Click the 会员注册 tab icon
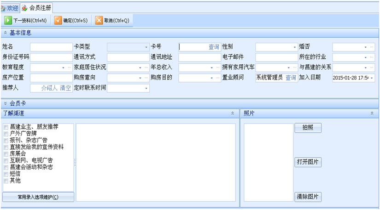 (24, 8)
